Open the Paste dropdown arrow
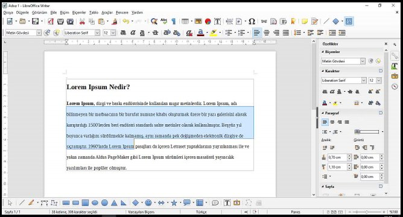403x217 pixels. [x=107, y=21]
